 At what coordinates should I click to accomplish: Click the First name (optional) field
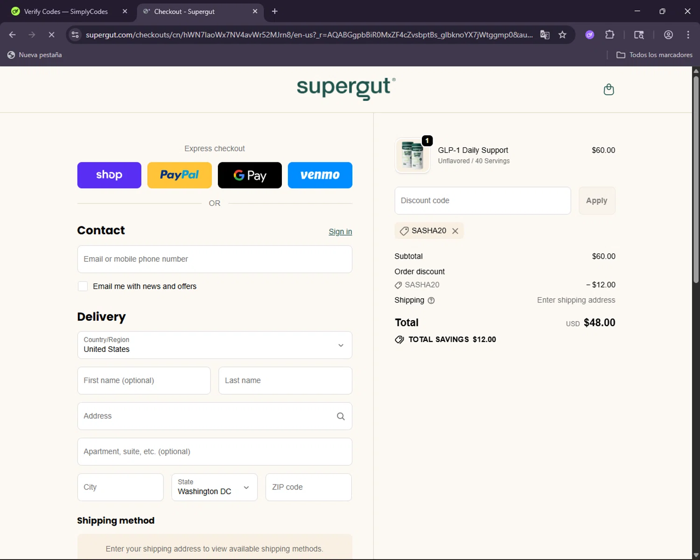click(144, 381)
